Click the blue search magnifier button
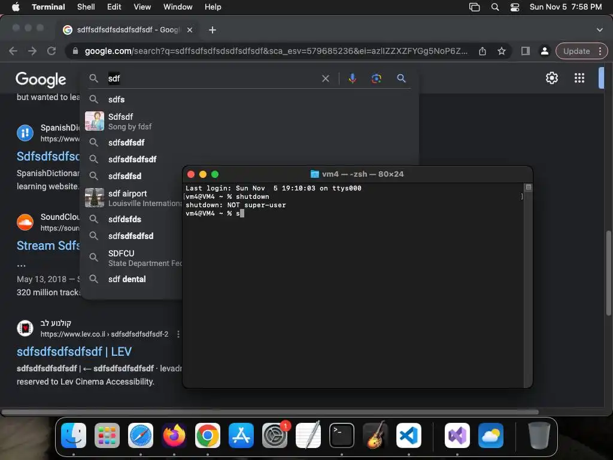 [x=401, y=78]
